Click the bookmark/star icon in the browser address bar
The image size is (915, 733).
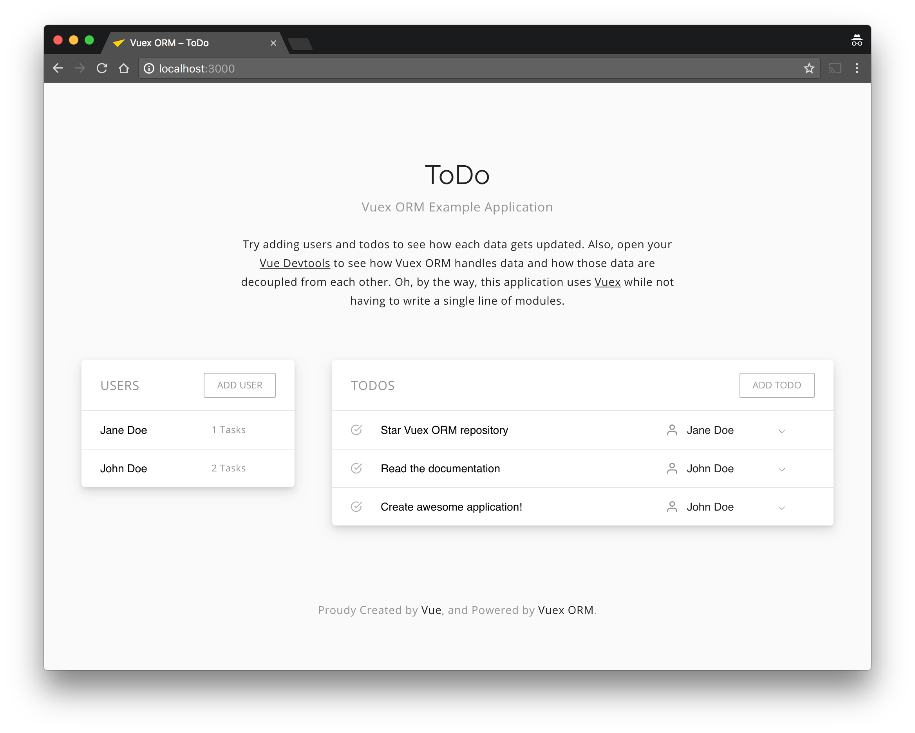(x=809, y=69)
